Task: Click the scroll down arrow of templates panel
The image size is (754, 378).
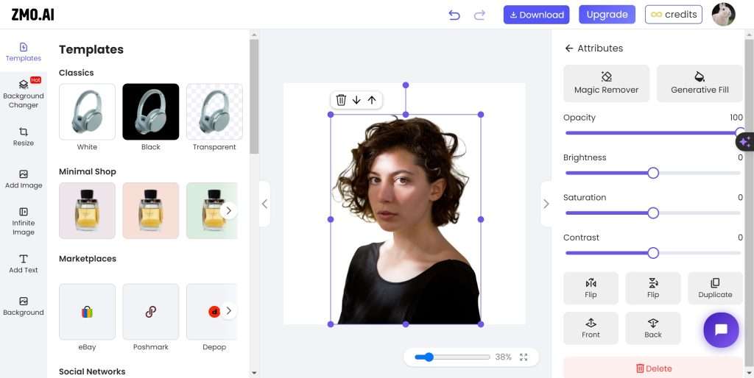Action: point(254,373)
